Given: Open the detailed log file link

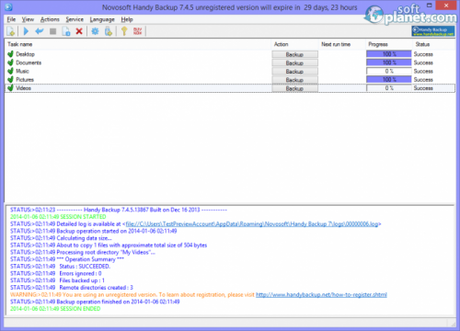Looking at the screenshot, I should pos(252,224).
